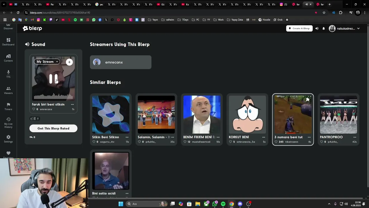Open Discord from the taskbar
This screenshot has width=369, height=208.
pyautogui.click(x=240, y=204)
